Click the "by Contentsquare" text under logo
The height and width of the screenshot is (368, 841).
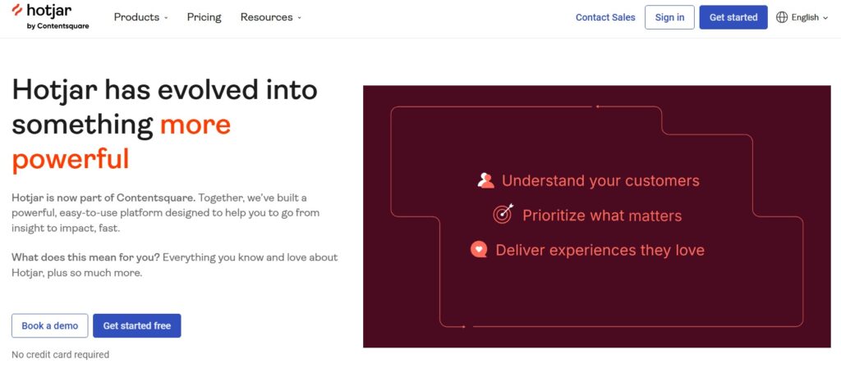click(57, 26)
